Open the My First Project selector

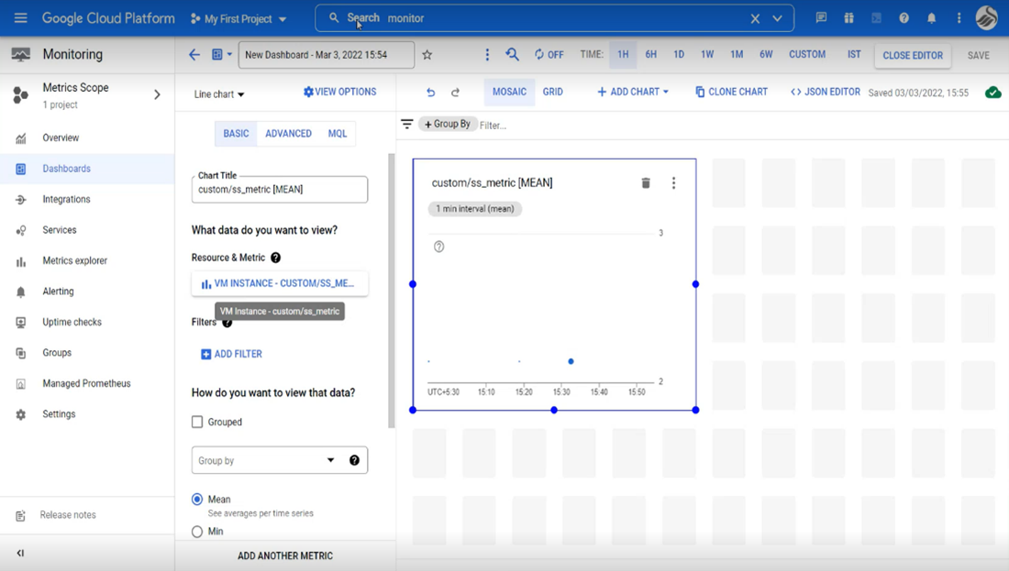(x=238, y=18)
